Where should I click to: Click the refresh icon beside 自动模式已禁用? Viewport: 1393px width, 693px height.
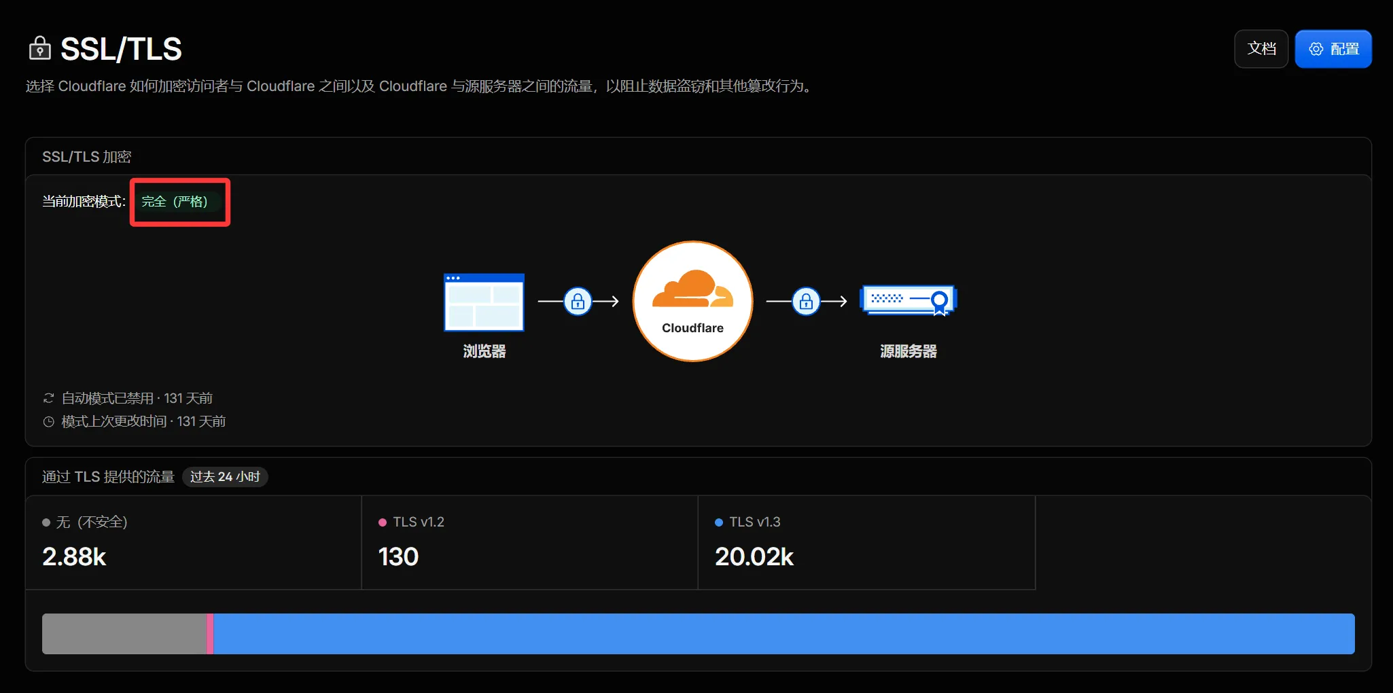48,398
